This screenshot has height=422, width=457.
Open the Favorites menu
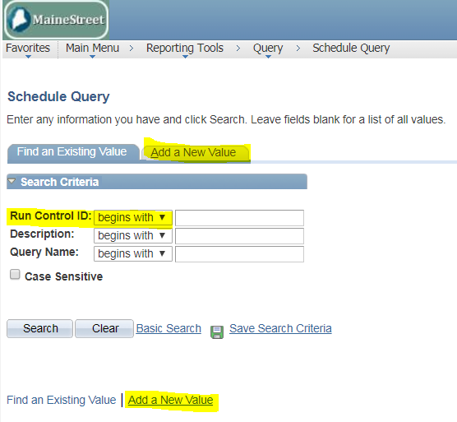click(28, 48)
